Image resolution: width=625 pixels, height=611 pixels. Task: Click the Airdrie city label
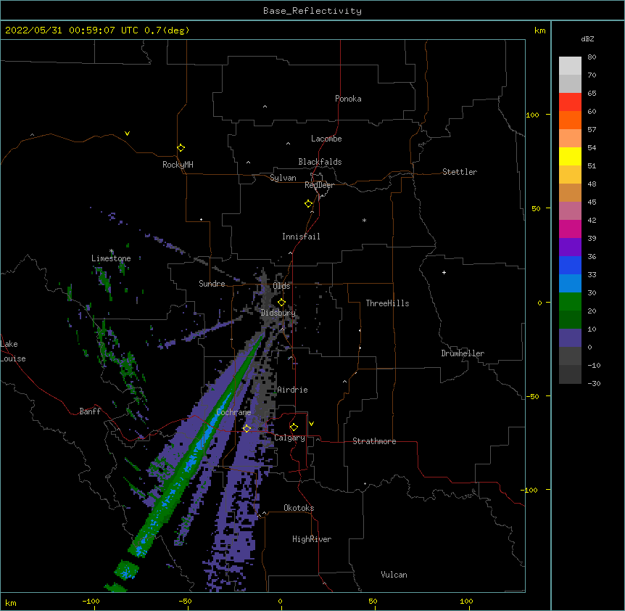point(293,390)
